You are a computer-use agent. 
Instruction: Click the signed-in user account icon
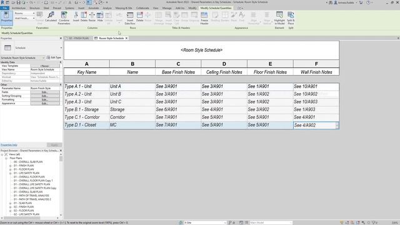pos(336,2)
